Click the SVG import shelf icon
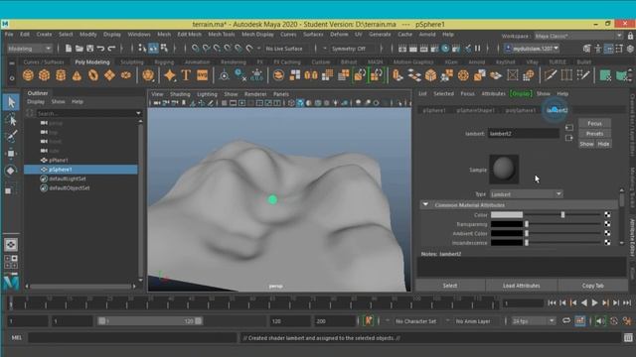 click(x=202, y=75)
